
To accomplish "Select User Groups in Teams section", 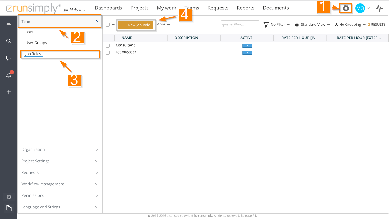I will [36, 43].
